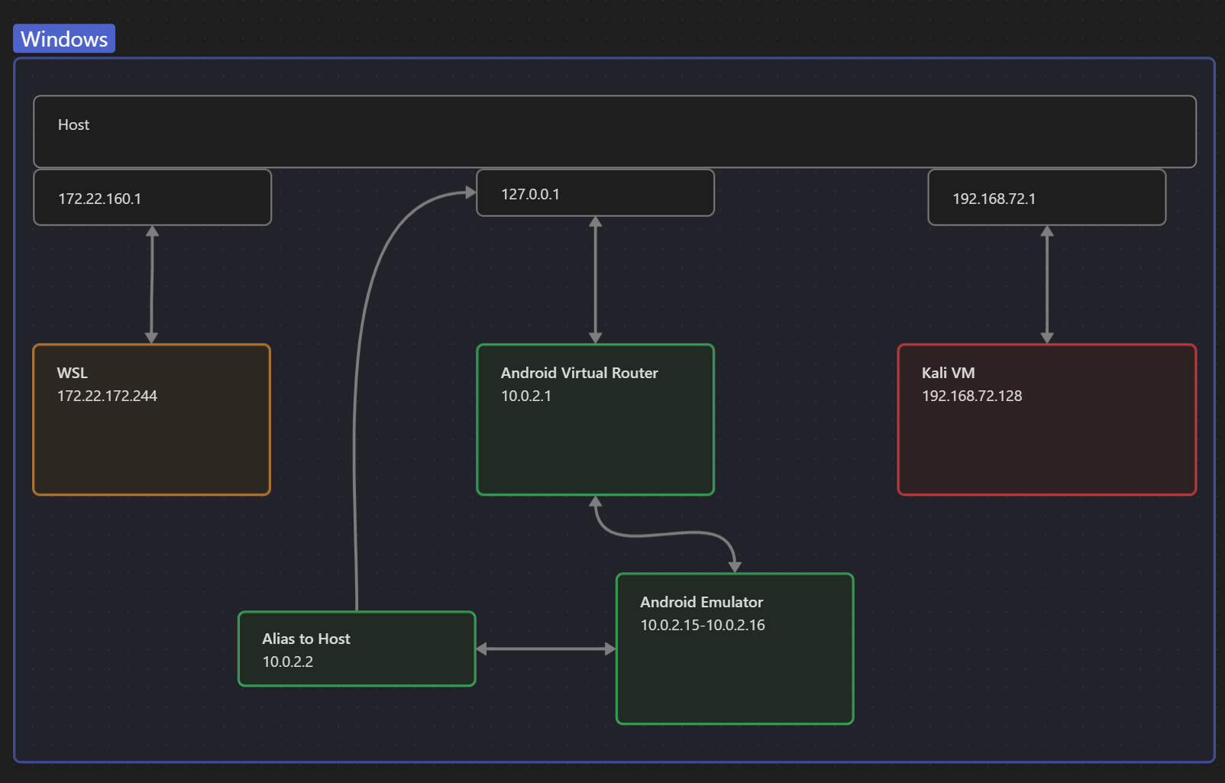Select the red Kali VM card title
Viewport: 1225px width, 783px height.
pyautogui.click(x=948, y=373)
